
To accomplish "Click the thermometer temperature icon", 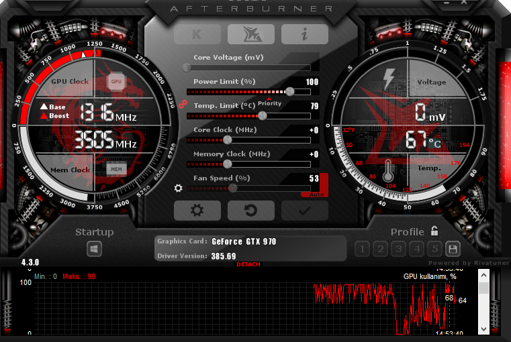I will tap(388, 170).
